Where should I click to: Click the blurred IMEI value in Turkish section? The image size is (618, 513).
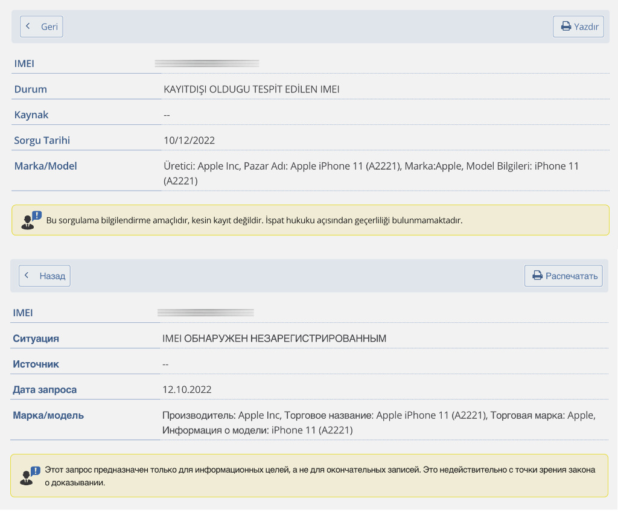[207, 63]
